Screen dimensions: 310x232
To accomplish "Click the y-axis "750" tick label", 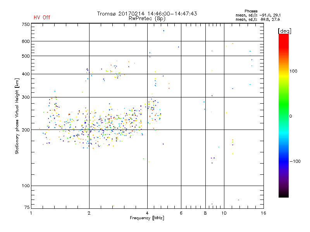I will click(x=26, y=24).
